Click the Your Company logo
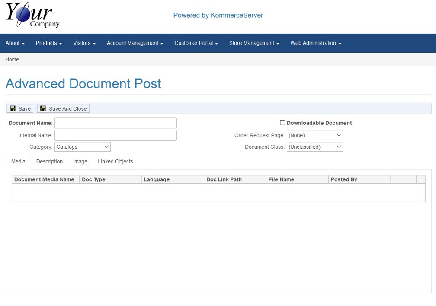The image size is (436, 306). pyautogui.click(x=32, y=16)
